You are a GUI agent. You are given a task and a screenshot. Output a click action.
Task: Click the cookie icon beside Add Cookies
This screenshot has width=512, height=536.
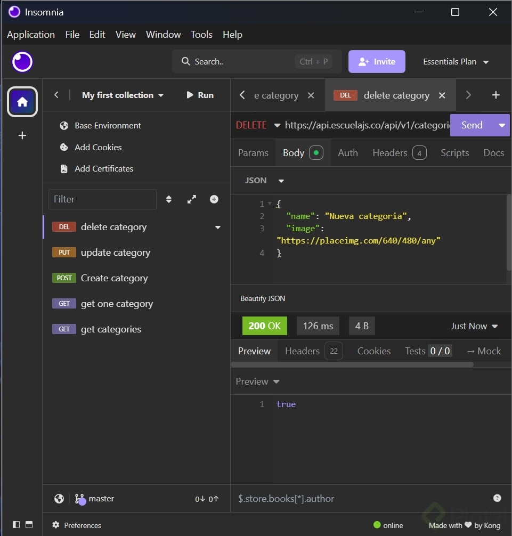[64, 148]
